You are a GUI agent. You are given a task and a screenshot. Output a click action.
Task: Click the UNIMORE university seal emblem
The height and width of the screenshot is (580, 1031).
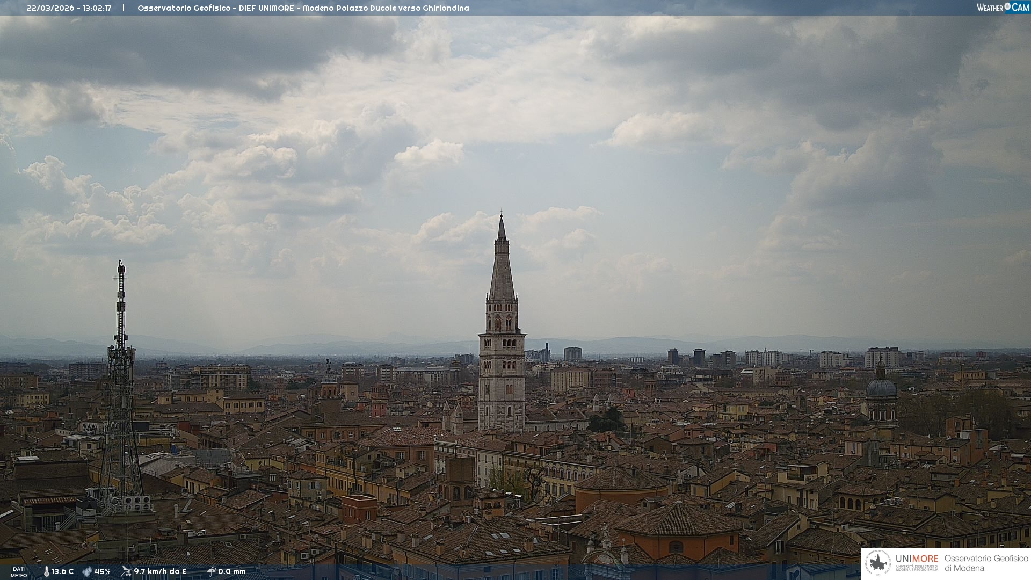878,563
